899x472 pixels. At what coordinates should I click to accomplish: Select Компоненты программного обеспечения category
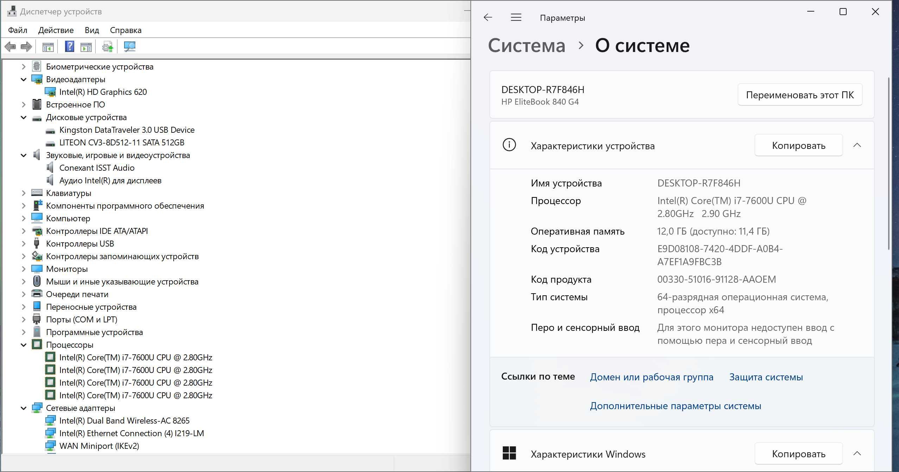(x=125, y=206)
